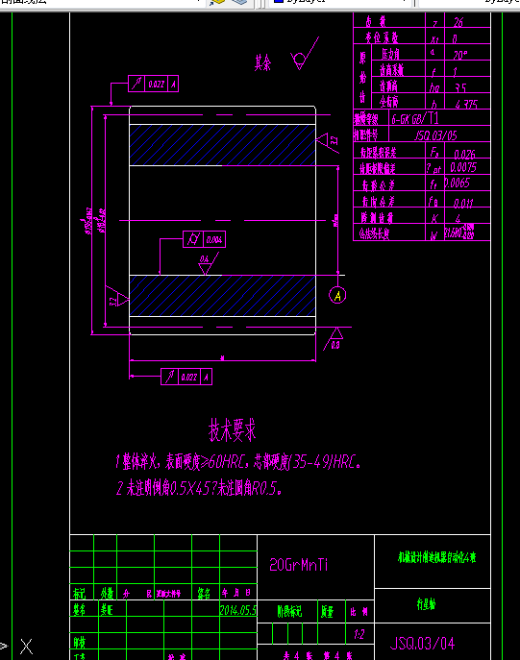Select the vertical bore diameter dimension on the right
520x660 pixels.
[337, 220]
